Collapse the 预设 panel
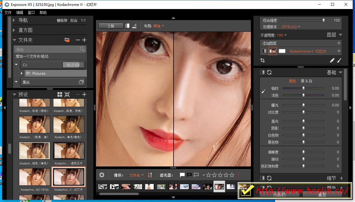The height and width of the screenshot is (202, 355). coord(14,94)
